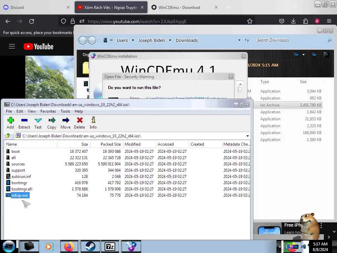Image resolution: width=337 pixels, height=253 pixels.
Task: Sort 7-Zip list by Accessed column
Action: (x=172, y=144)
